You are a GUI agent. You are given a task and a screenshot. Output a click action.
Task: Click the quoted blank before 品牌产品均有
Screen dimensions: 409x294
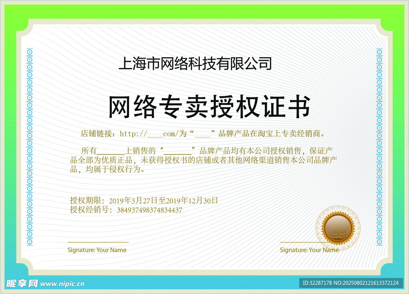[x=177, y=152]
